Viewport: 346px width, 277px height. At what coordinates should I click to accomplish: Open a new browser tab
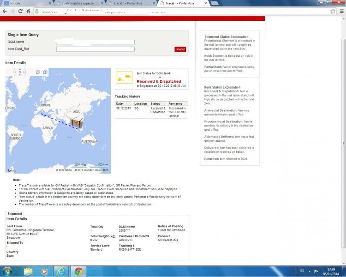click(x=215, y=3)
